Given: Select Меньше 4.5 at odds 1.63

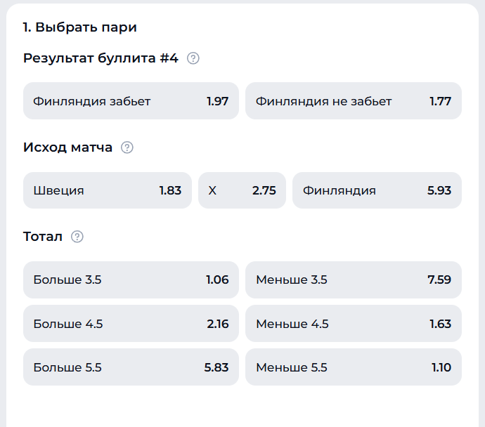Looking at the screenshot, I should pos(353,324).
